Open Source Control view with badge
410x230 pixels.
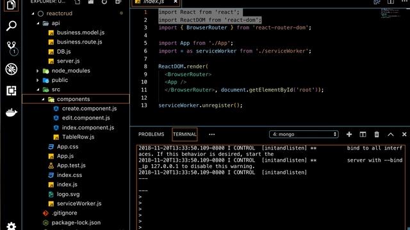[x=12, y=49]
